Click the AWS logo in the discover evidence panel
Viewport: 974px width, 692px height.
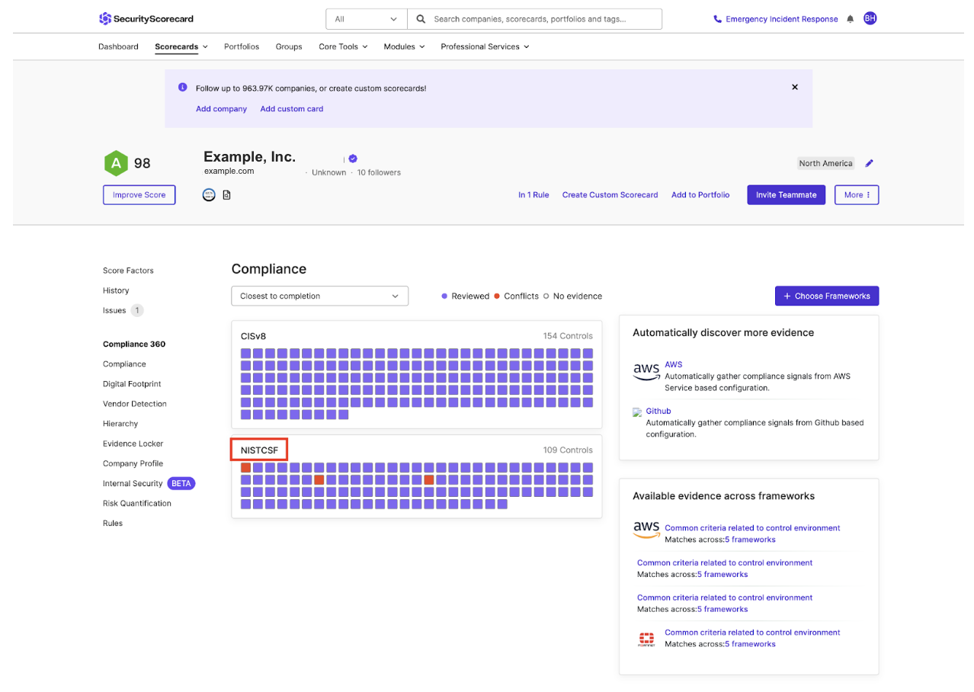coord(646,371)
